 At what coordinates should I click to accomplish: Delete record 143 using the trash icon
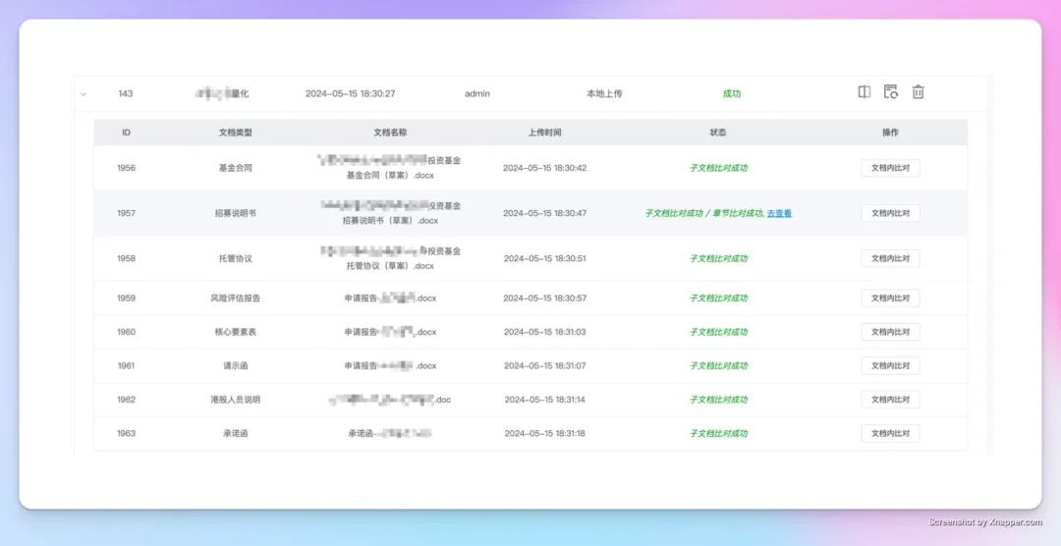(x=918, y=92)
